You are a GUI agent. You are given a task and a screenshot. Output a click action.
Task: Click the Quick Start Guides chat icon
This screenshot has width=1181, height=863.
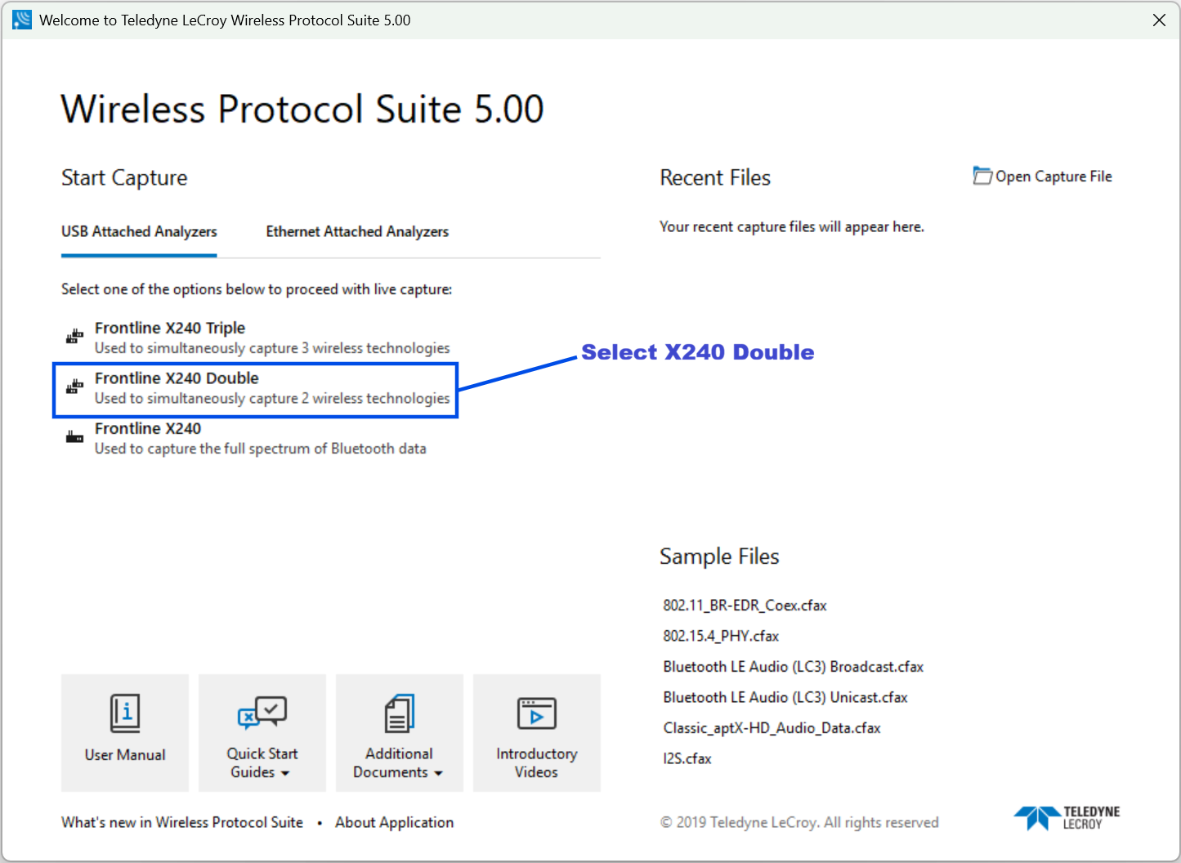(262, 712)
